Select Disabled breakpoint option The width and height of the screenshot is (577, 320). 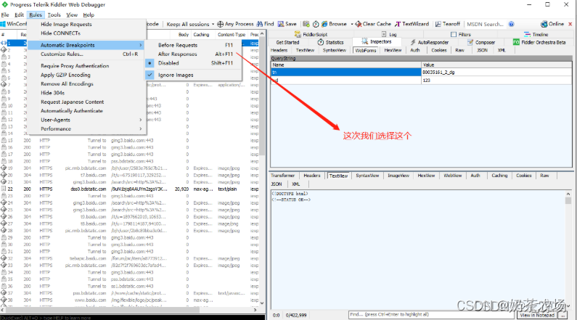point(194,63)
